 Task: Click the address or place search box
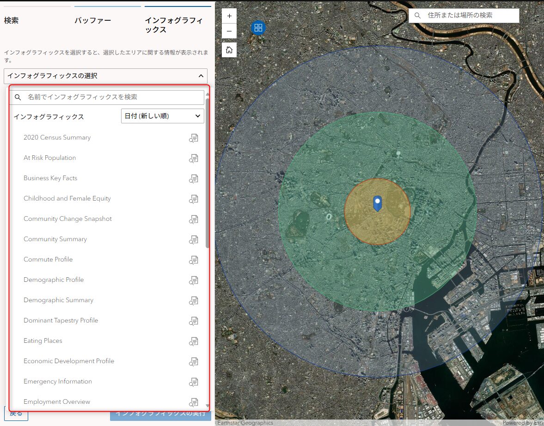click(467, 15)
